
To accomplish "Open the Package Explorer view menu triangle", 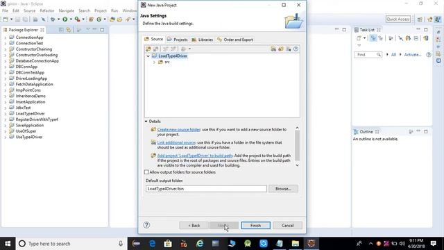I will 88,29.
